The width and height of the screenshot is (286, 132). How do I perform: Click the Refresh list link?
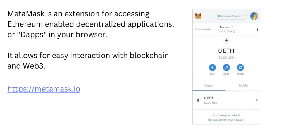(215, 120)
